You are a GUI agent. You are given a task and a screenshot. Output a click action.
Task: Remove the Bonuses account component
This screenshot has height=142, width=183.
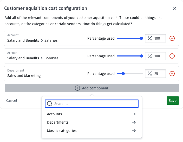172,56
